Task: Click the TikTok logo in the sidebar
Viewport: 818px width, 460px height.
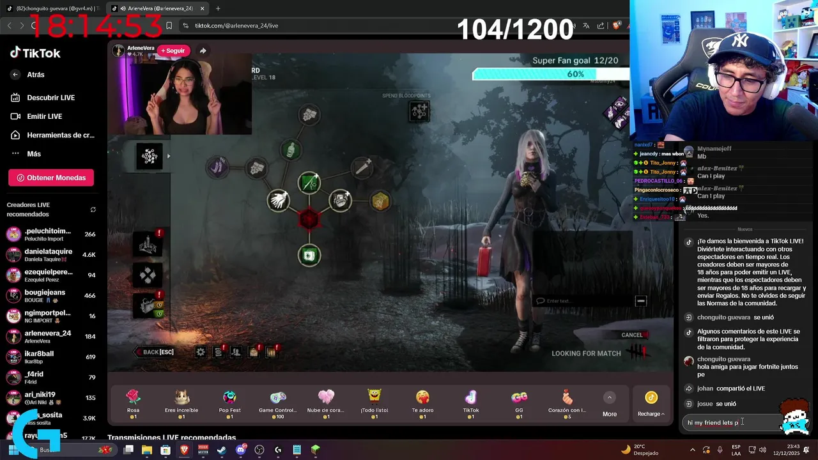Action: 35,53
